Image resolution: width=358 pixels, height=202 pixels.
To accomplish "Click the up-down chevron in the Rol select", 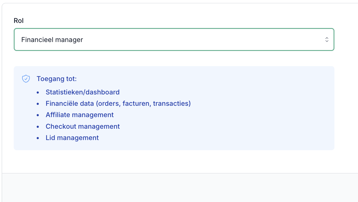I will click(x=327, y=40).
